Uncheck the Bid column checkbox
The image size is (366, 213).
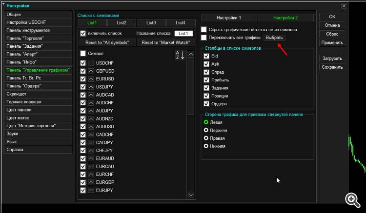point(206,56)
